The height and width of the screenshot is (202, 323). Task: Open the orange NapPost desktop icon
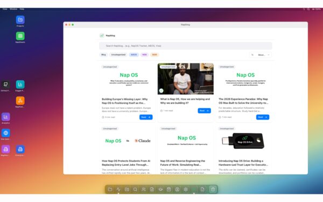20,101
